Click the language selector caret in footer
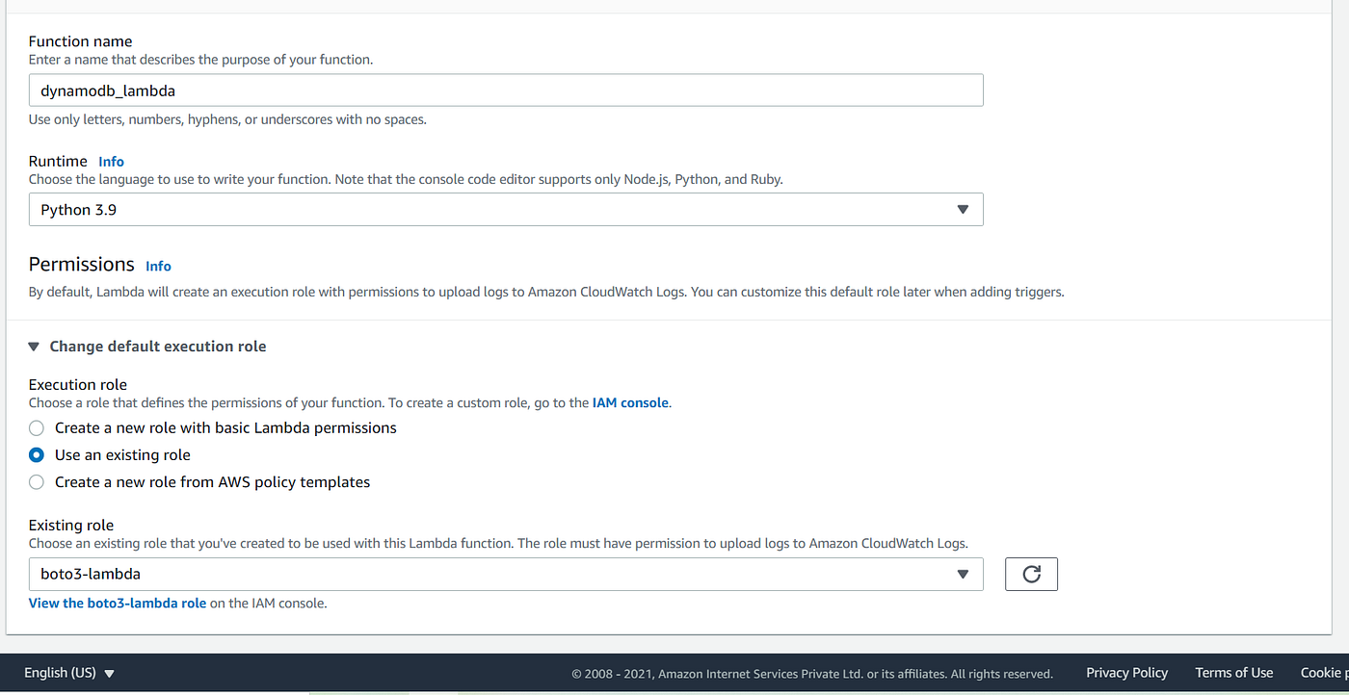The width and height of the screenshot is (1349, 695). [x=109, y=674]
